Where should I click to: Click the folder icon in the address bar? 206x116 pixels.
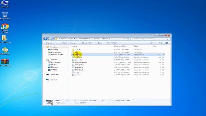[56, 39]
